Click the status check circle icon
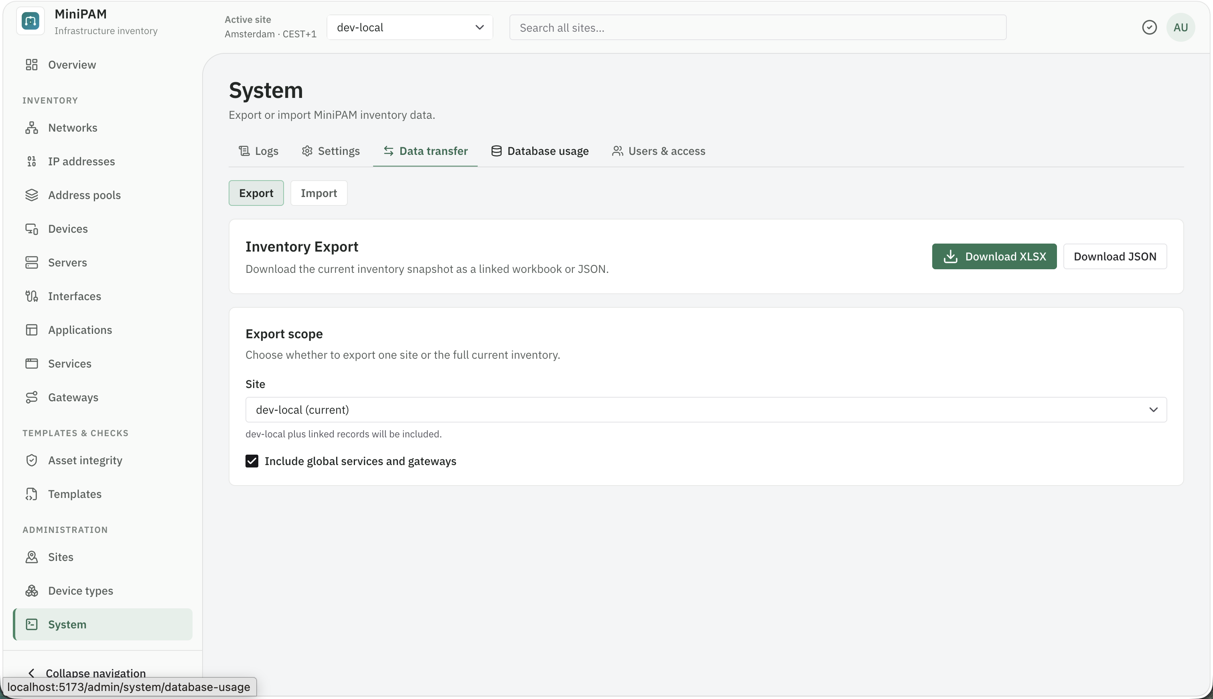This screenshot has height=699, width=1213. click(x=1149, y=27)
